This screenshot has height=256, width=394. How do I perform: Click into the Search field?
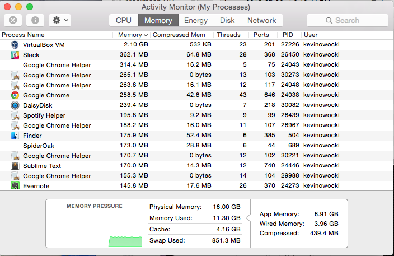(347, 20)
